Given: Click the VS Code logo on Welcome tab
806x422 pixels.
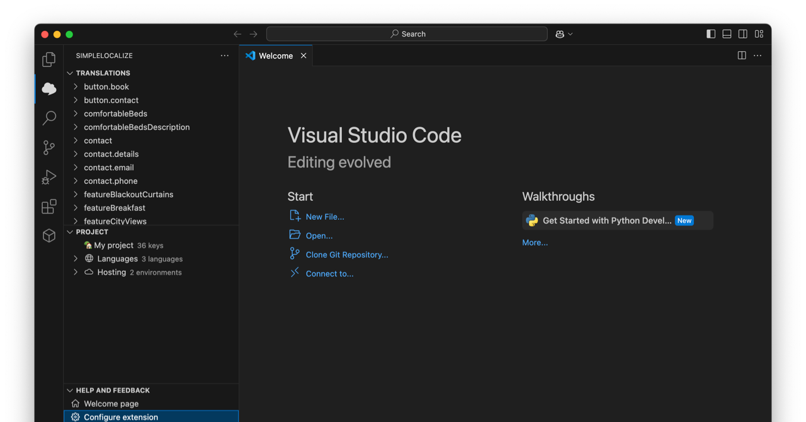Looking at the screenshot, I should (x=251, y=55).
